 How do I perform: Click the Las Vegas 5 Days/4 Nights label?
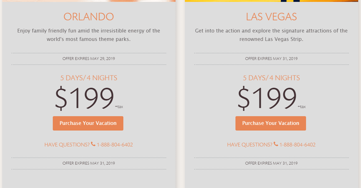click(271, 78)
